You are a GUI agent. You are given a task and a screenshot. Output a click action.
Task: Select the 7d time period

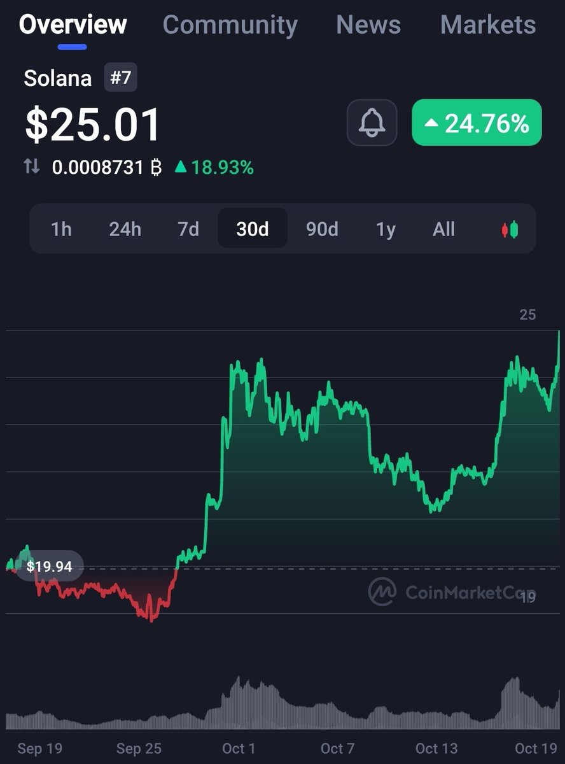coord(188,229)
